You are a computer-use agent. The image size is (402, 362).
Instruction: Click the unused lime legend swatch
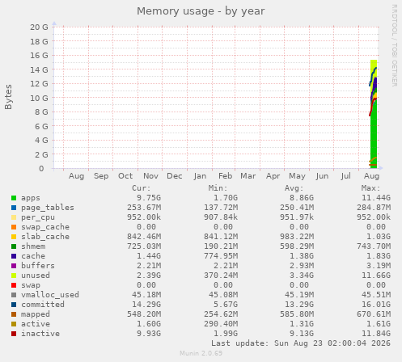(14, 276)
